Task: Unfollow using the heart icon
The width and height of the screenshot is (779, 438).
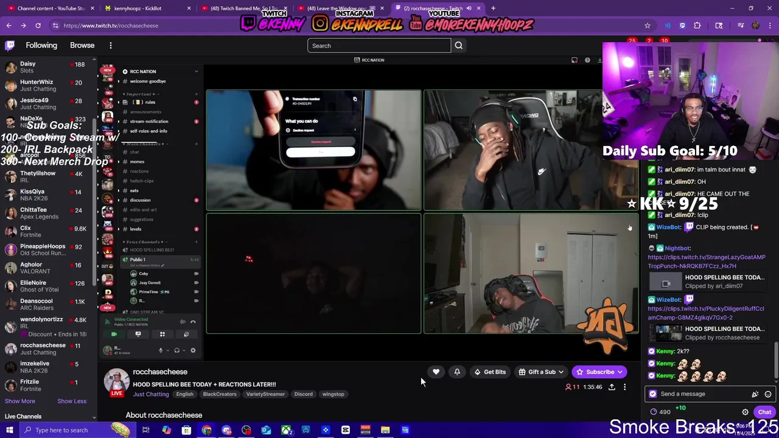Action: (x=436, y=372)
